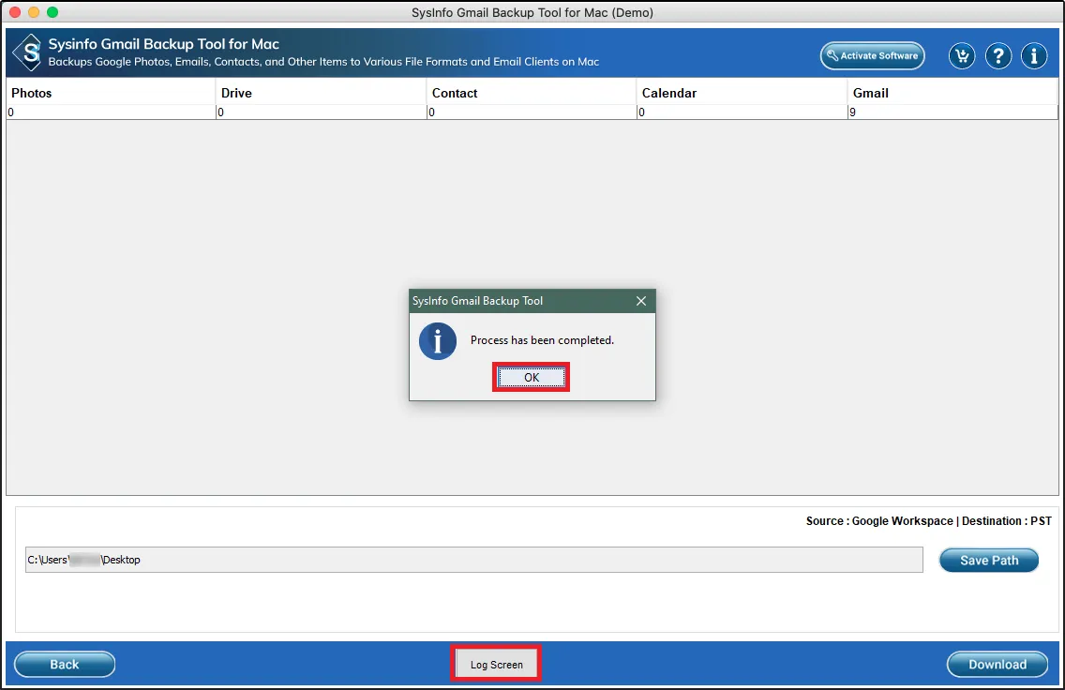Confirm the dialog with OK

pos(532,378)
